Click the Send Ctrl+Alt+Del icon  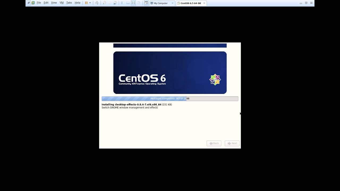click(x=97, y=3)
